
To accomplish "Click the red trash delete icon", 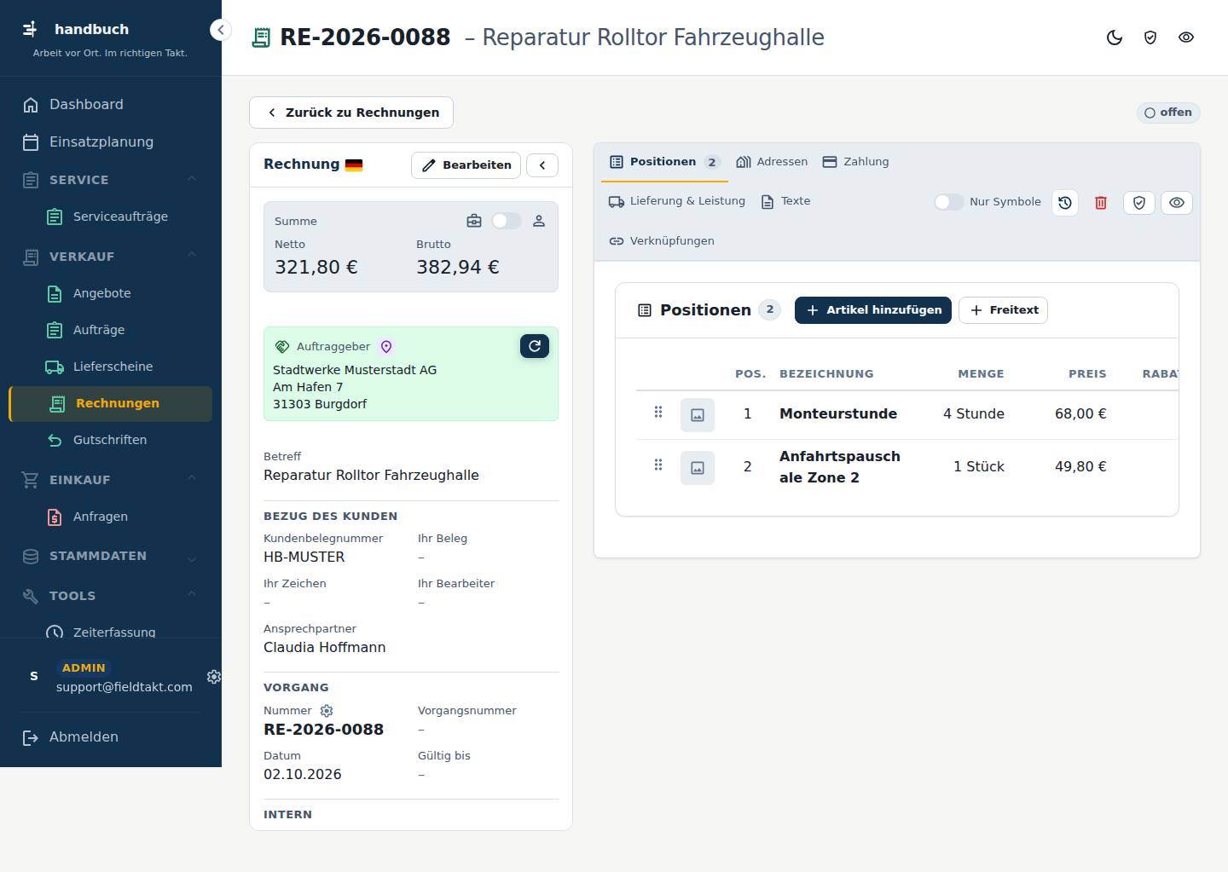I will point(1101,203).
